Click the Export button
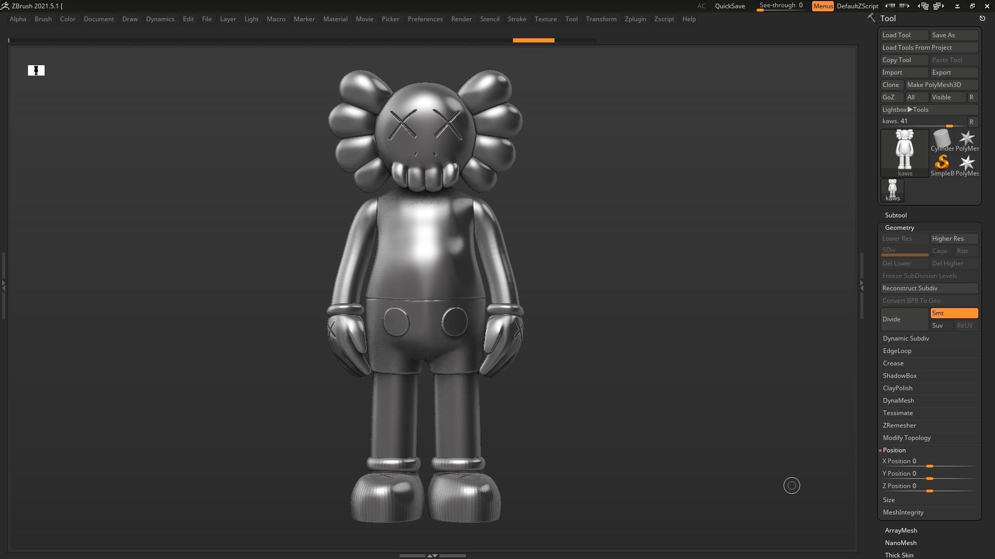The height and width of the screenshot is (559, 995). pos(954,72)
